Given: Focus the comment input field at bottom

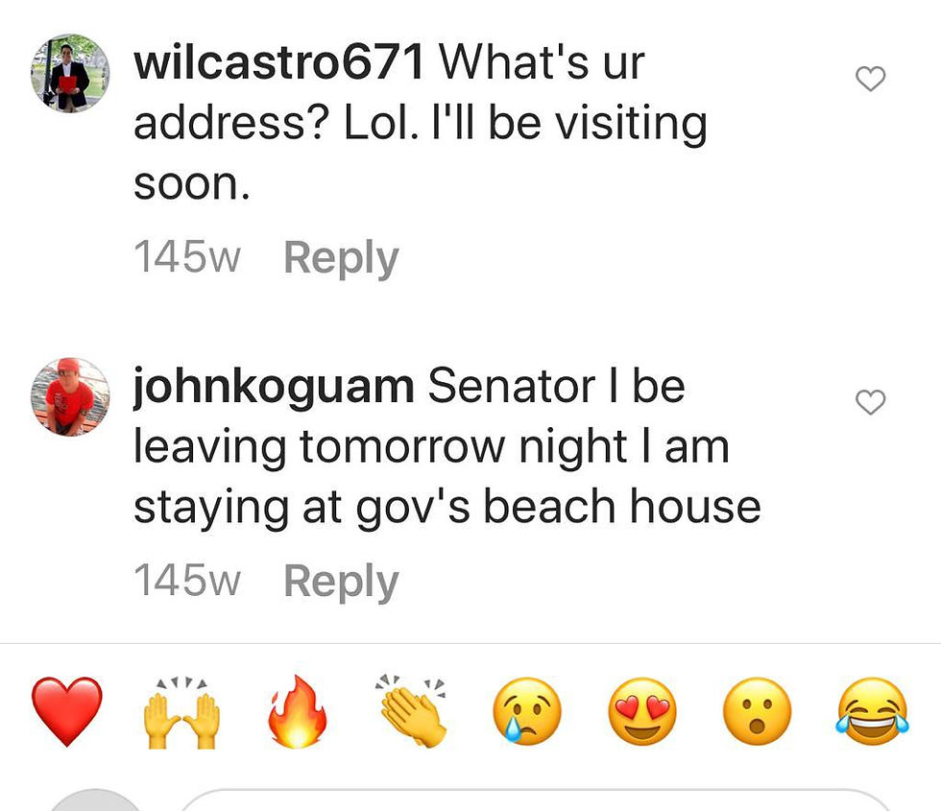Looking at the screenshot, I should [536, 800].
